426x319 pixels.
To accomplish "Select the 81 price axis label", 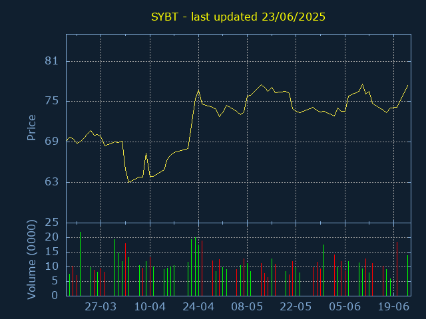I will pyautogui.click(x=52, y=60).
